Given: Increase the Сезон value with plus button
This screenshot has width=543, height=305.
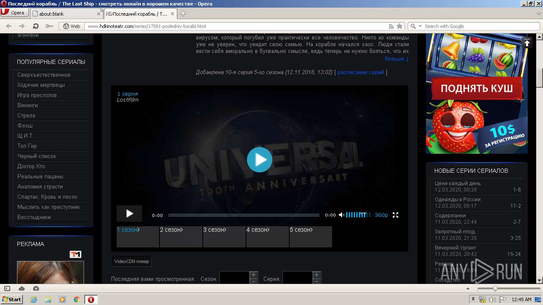Looking at the screenshot, I should coord(254,275).
